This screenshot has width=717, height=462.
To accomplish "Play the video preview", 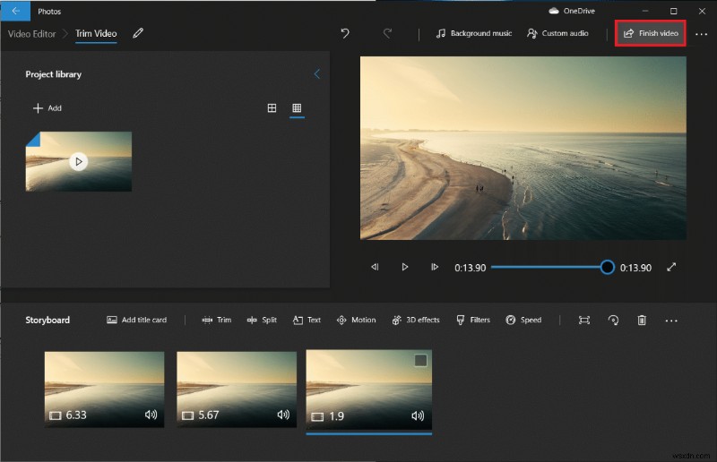I will tap(405, 267).
